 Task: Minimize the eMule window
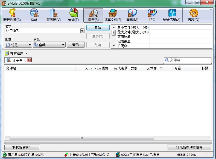pyautogui.click(x=189, y=2)
